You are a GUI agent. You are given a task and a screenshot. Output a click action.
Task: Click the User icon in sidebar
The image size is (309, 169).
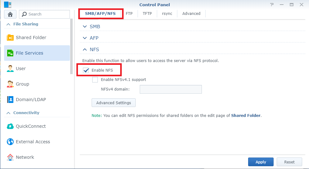[10, 69]
